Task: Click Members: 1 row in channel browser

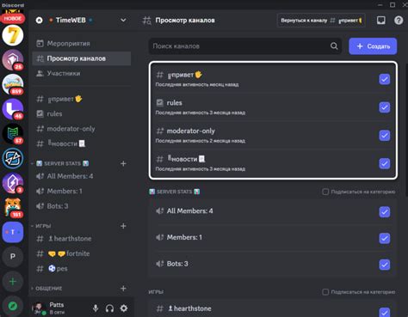Action: (273, 237)
